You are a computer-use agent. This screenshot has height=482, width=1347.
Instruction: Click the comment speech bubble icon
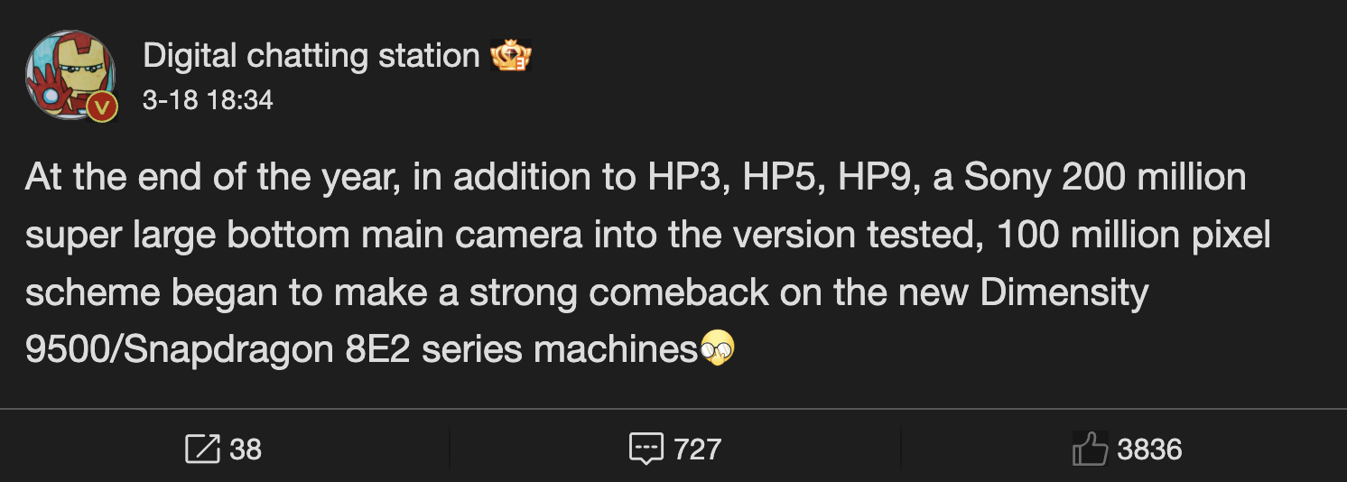pos(646,449)
